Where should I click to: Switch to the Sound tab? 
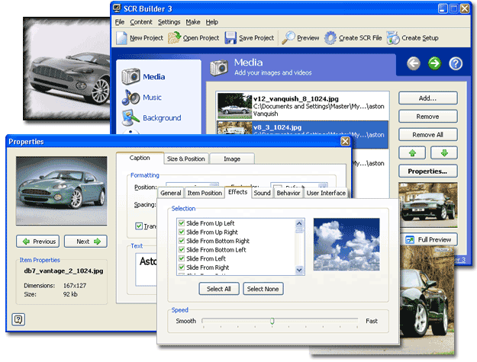[x=263, y=193]
